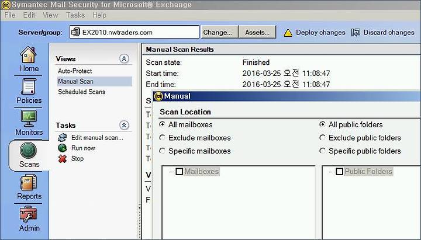Click the yellow Deploy changes warning icon
The height and width of the screenshot is (240, 421).
[288, 33]
